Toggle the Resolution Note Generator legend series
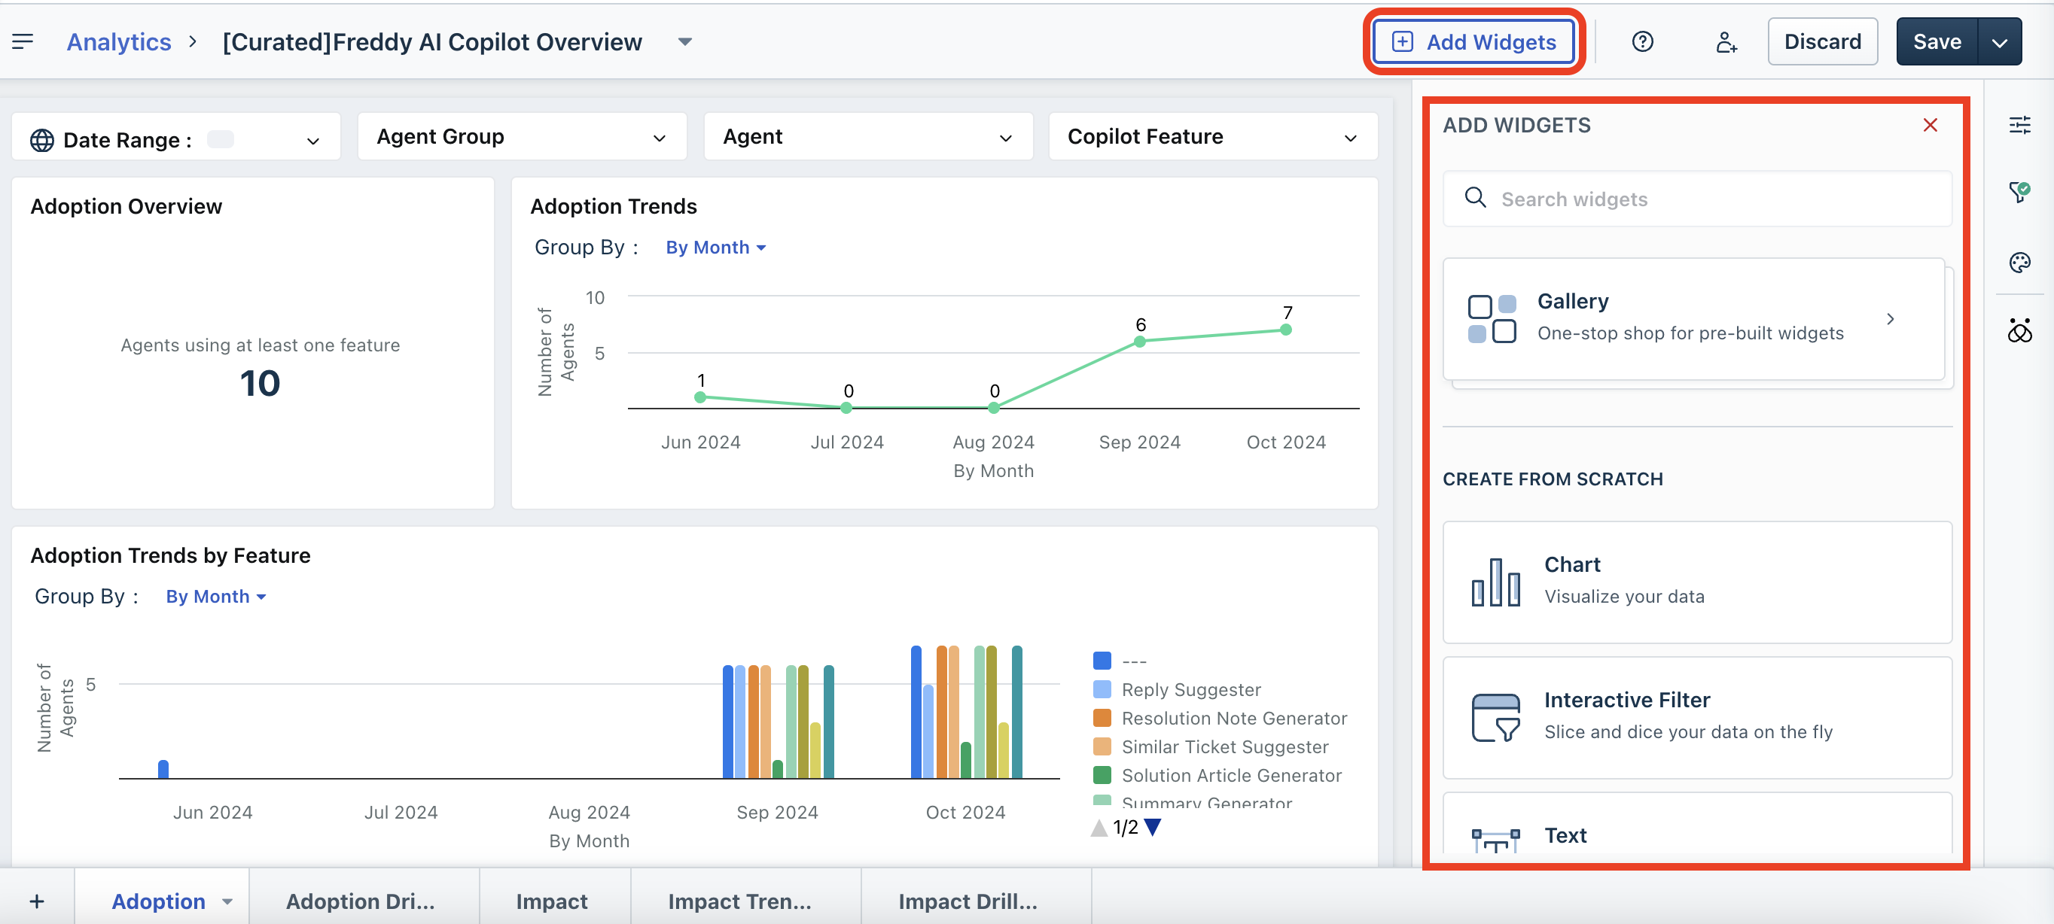Image resolution: width=2054 pixels, height=924 pixels. [x=1233, y=718]
